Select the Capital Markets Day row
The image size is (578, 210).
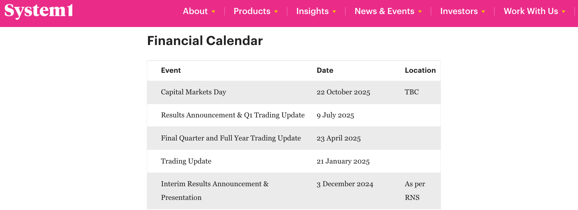(x=294, y=92)
